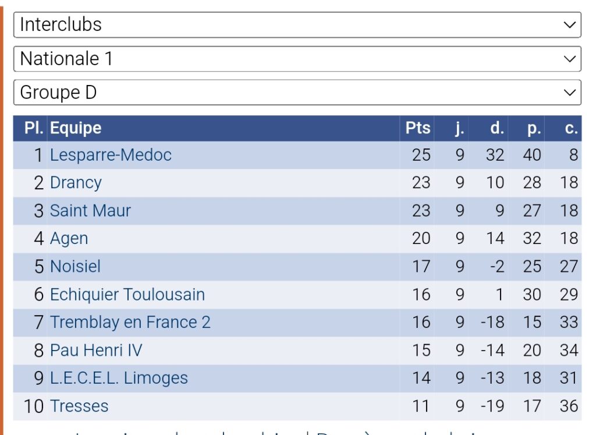Expand the Nationale 1 division selector
Screen dimensions: 596x435
click(x=297, y=59)
